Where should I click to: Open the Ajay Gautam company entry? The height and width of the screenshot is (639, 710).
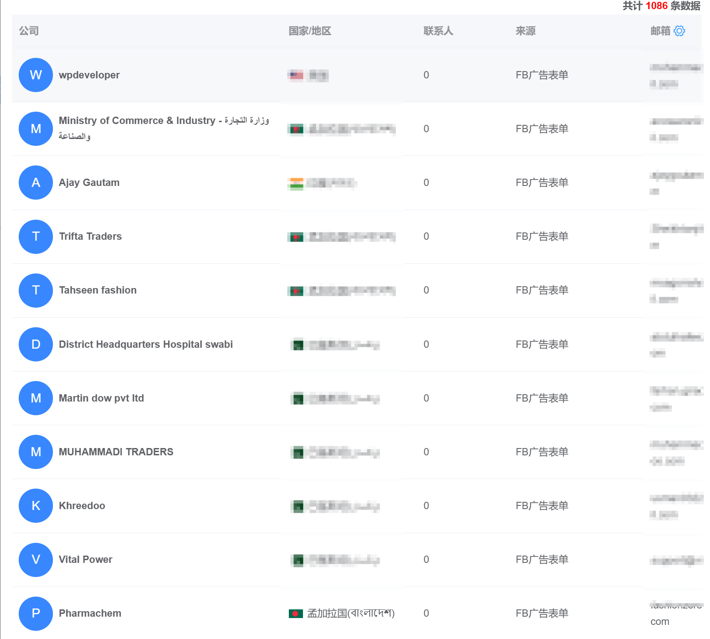pyautogui.click(x=89, y=182)
